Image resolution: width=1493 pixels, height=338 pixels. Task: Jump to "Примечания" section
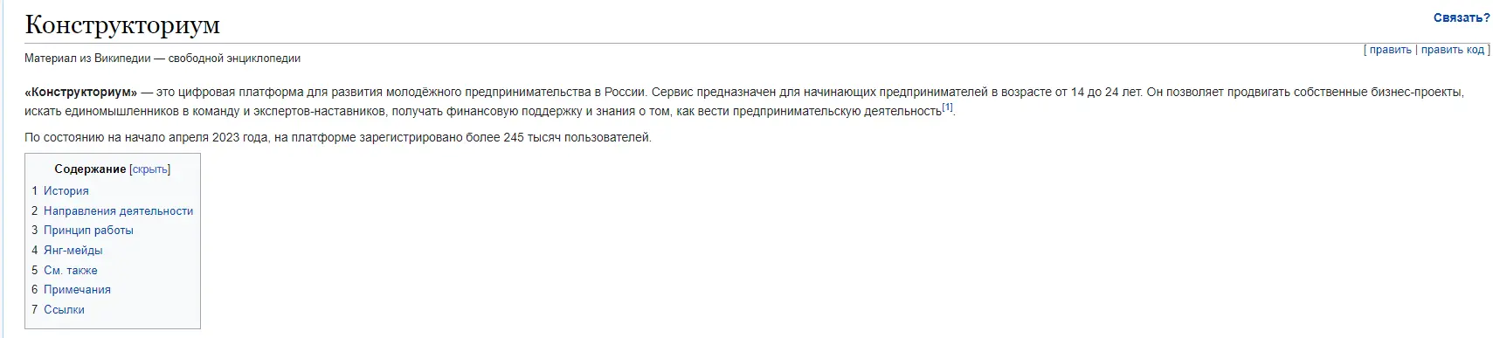click(78, 290)
